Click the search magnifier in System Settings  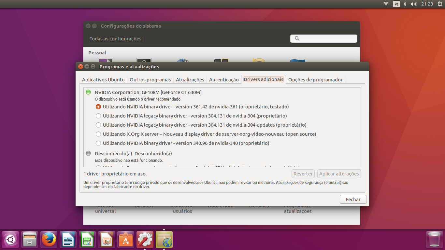[297, 38]
